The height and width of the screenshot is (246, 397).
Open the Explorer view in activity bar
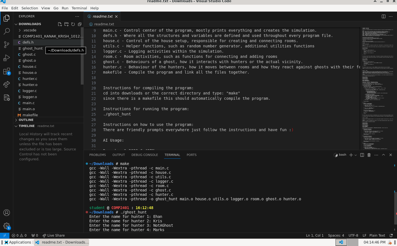coord(7,18)
